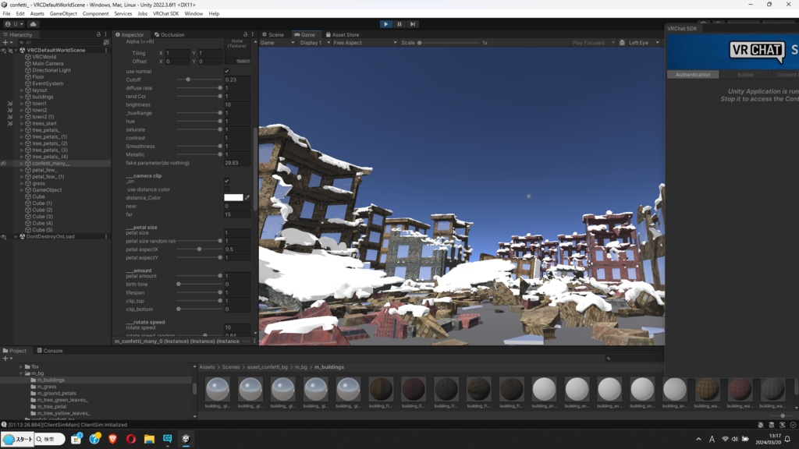The height and width of the screenshot is (449, 799).
Task: Open the Unity account dropdown
Action: pyautogui.click(x=14, y=24)
